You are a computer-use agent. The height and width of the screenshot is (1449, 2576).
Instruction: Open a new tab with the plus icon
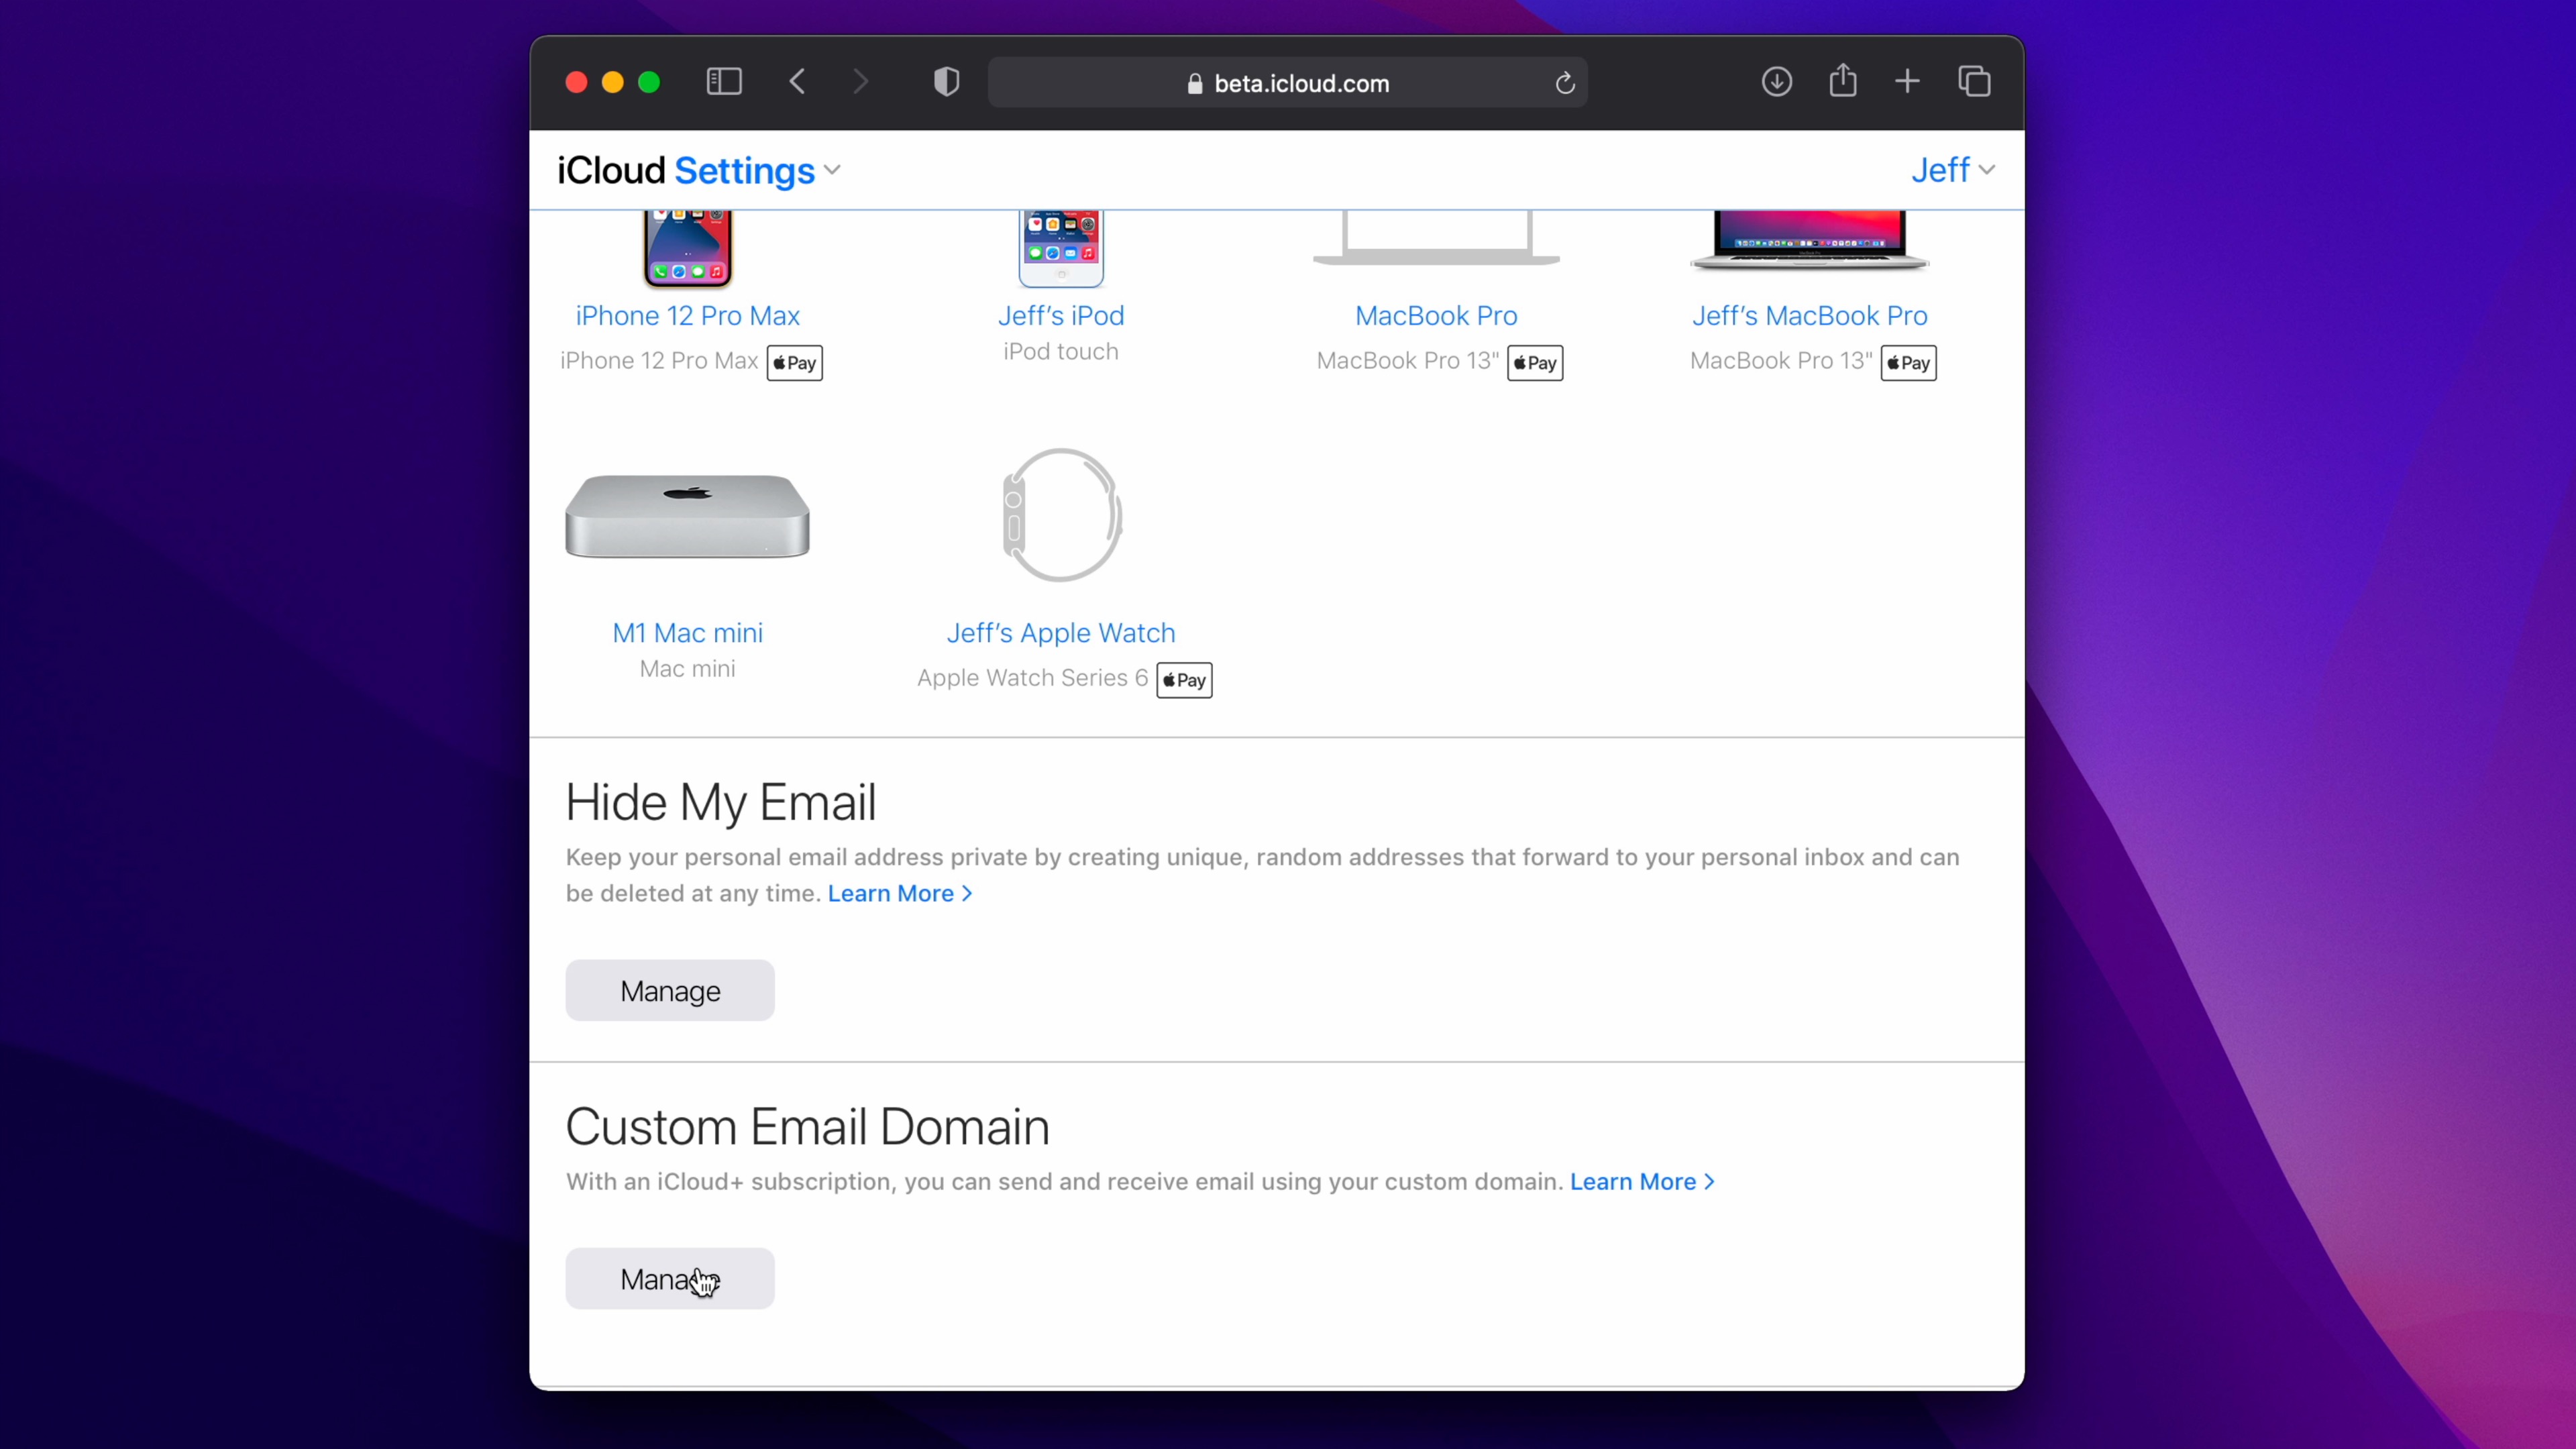coord(1907,81)
